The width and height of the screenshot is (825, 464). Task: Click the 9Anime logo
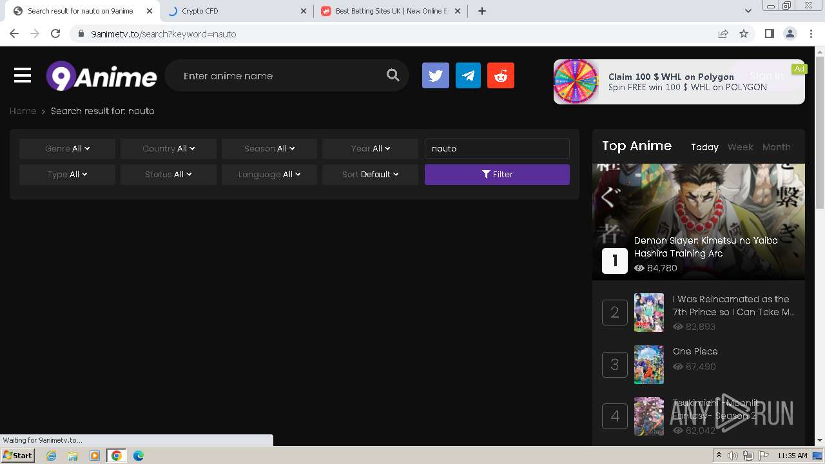pyautogui.click(x=102, y=76)
